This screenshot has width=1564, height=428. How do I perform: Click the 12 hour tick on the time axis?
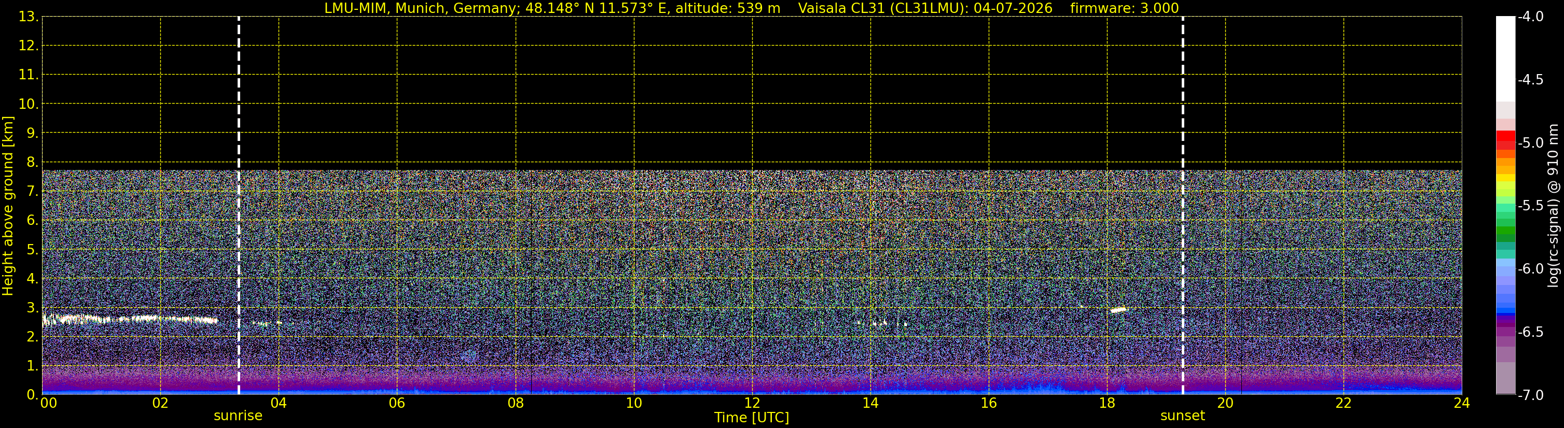[752, 403]
